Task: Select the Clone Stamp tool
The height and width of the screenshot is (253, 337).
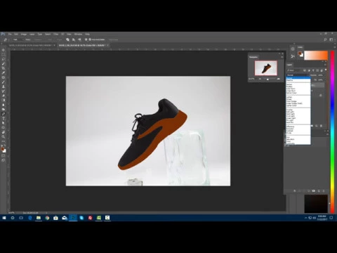Action: (4, 86)
